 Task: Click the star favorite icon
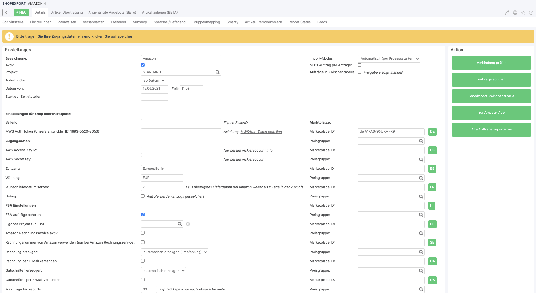(x=523, y=13)
